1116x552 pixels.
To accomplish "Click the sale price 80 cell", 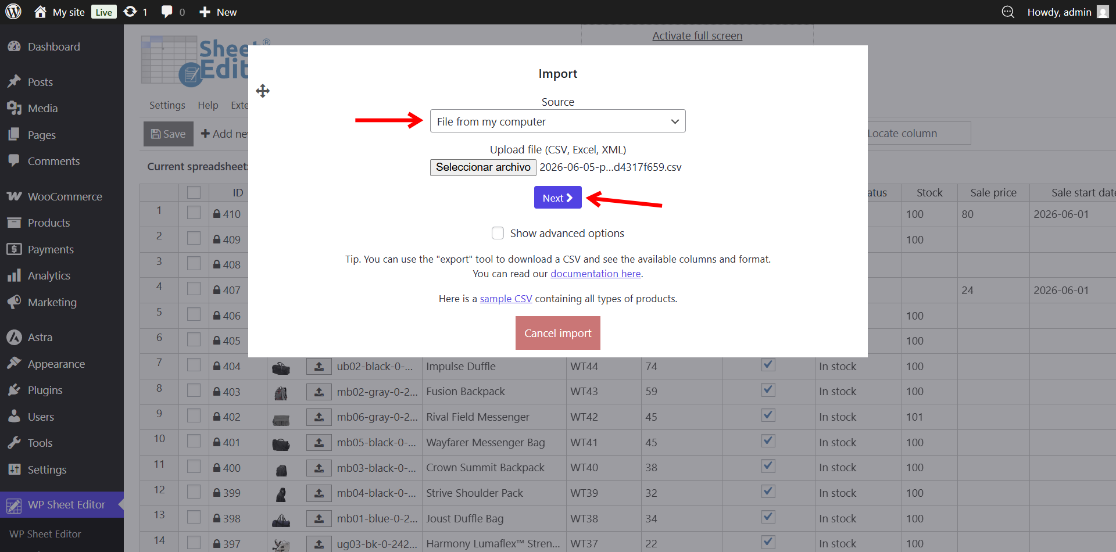I will [993, 214].
